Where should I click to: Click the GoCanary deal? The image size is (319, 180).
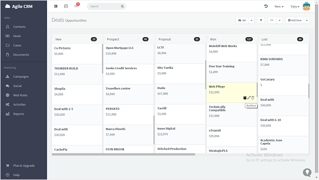283,85
